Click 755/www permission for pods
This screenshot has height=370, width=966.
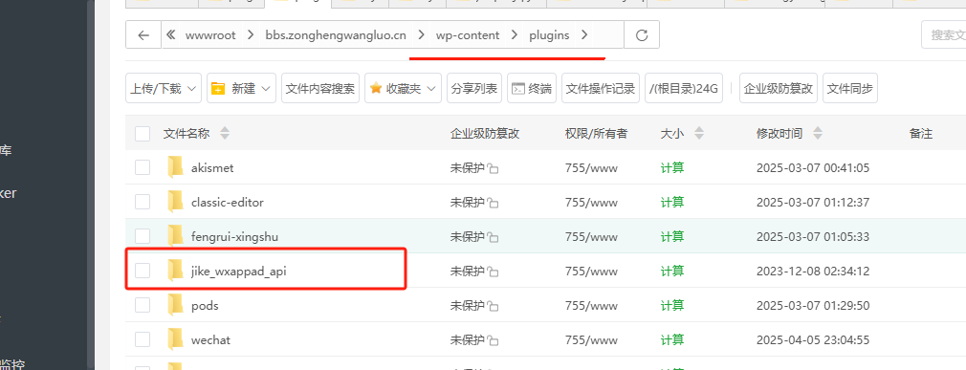pyautogui.click(x=591, y=305)
